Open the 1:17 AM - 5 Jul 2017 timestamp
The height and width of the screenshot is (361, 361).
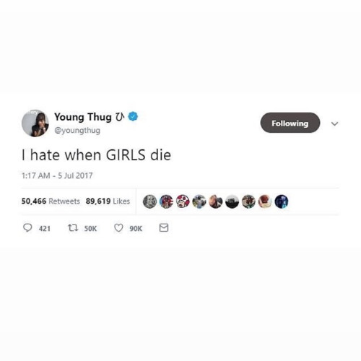pos(57,175)
